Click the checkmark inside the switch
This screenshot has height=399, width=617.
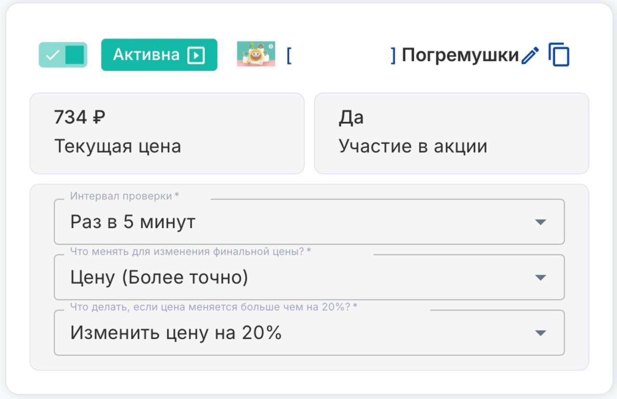click(x=51, y=55)
